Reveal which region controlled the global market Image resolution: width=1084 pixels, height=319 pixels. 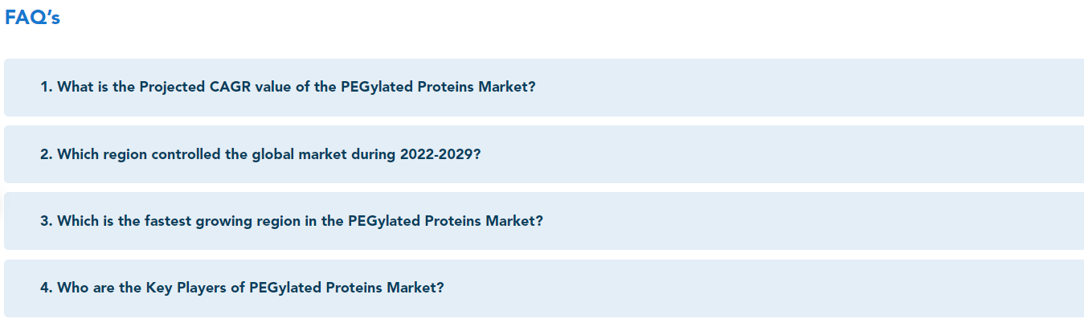pyautogui.click(x=544, y=154)
